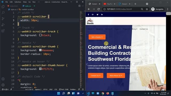Click the black color swatch on line 7
Image resolution: width=171 pixels, height=96 pixels.
[40, 35]
